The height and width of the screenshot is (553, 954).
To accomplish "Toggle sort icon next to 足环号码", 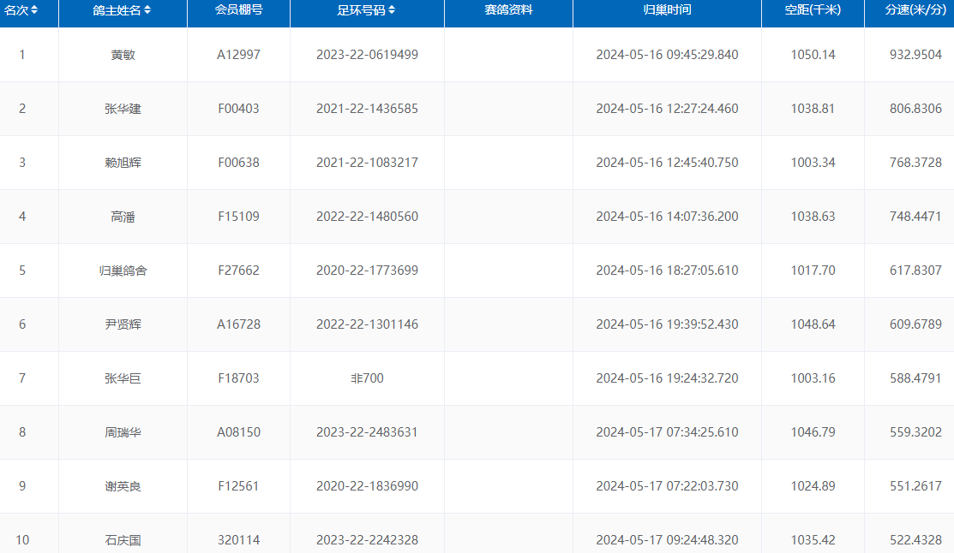I will pyautogui.click(x=392, y=10).
